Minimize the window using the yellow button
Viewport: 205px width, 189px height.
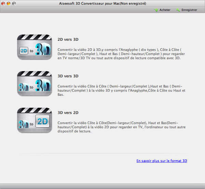point(9,3)
